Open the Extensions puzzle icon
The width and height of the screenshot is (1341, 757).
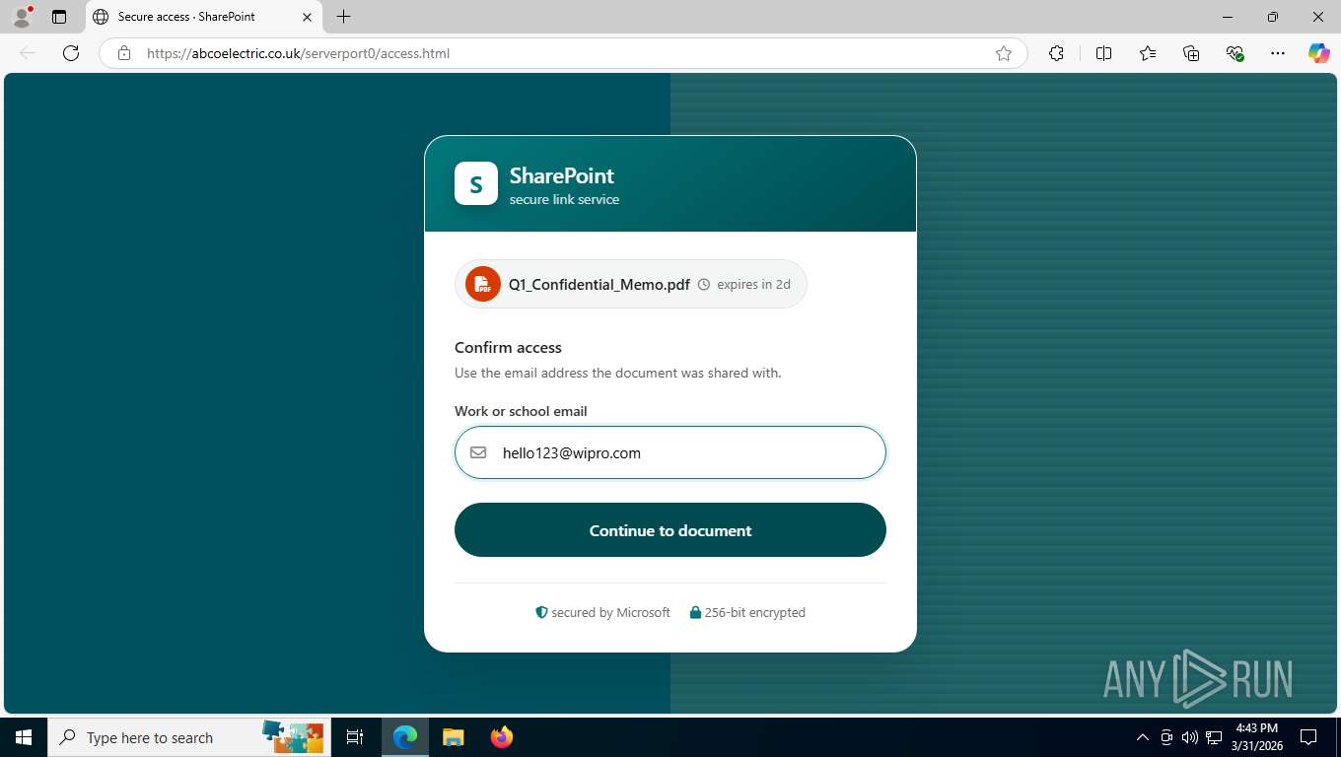(1056, 53)
